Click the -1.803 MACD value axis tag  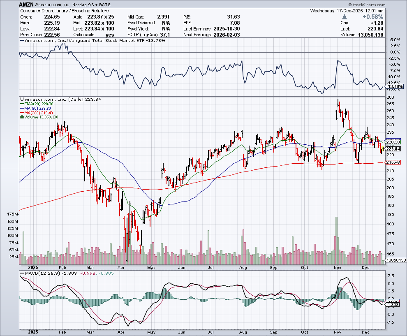(393, 304)
